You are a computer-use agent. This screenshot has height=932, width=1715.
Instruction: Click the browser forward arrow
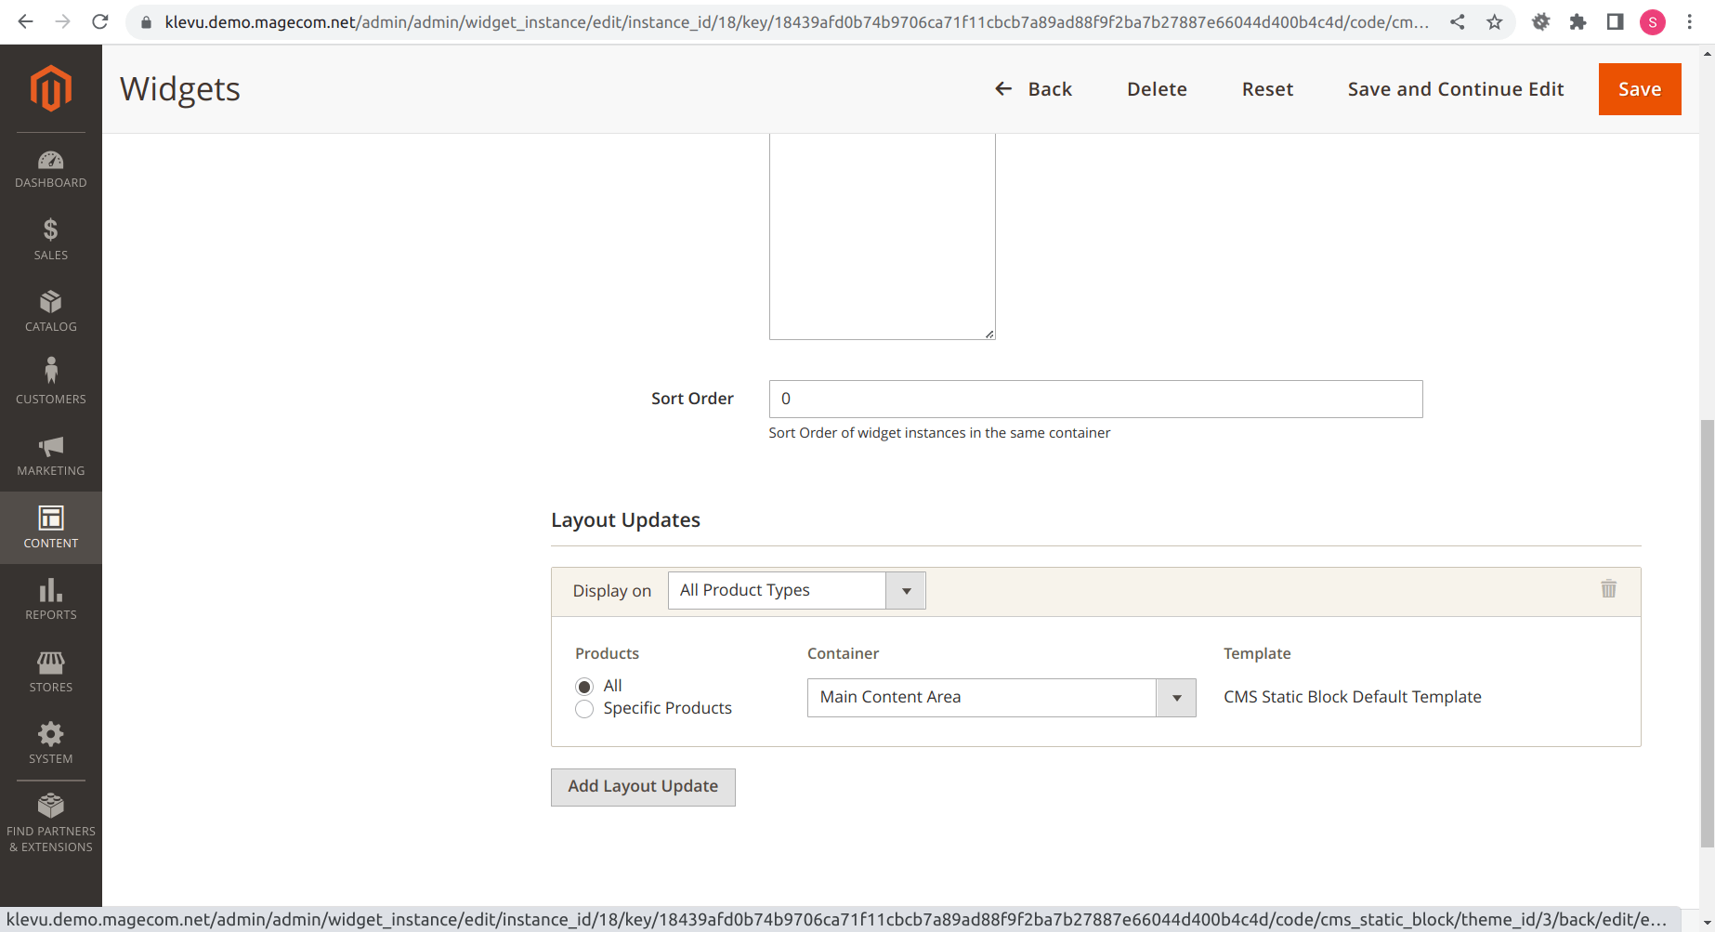62,21
